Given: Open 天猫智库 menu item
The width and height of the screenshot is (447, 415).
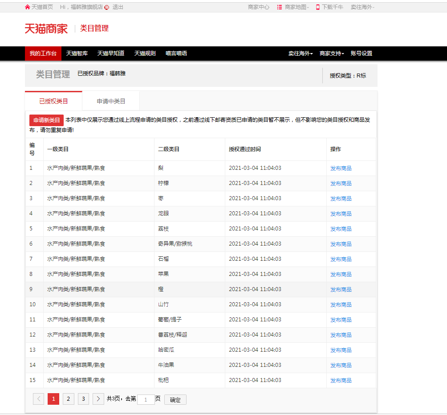Looking at the screenshot, I should 77,53.
